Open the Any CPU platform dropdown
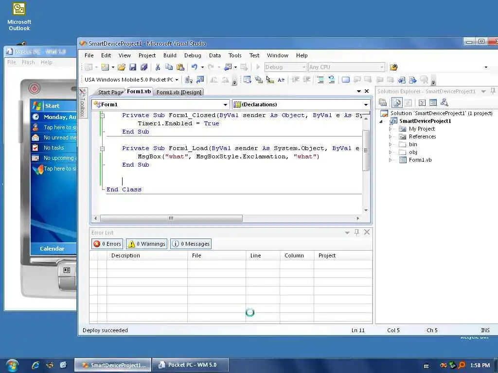The height and width of the screenshot is (373, 498). [x=382, y=67]
